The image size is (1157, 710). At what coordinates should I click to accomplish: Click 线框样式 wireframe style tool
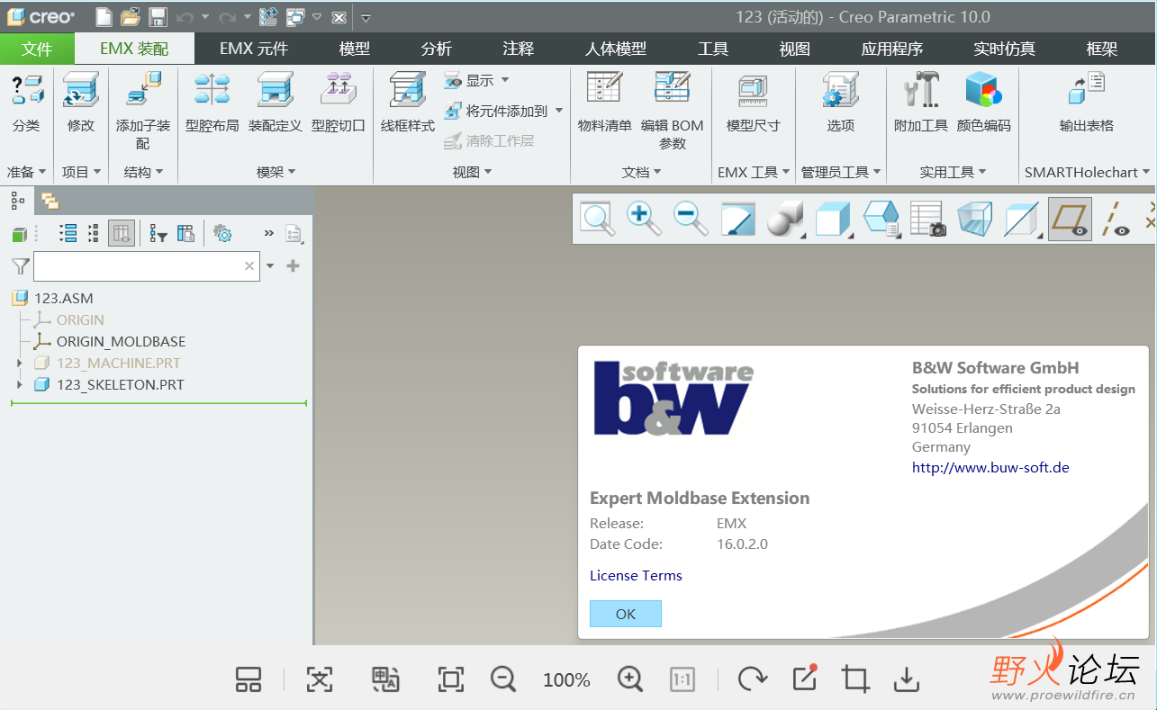[408, 103]
